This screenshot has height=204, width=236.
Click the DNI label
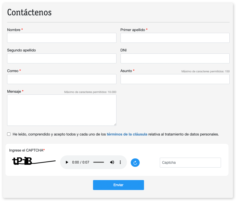(x=123, y=50)
